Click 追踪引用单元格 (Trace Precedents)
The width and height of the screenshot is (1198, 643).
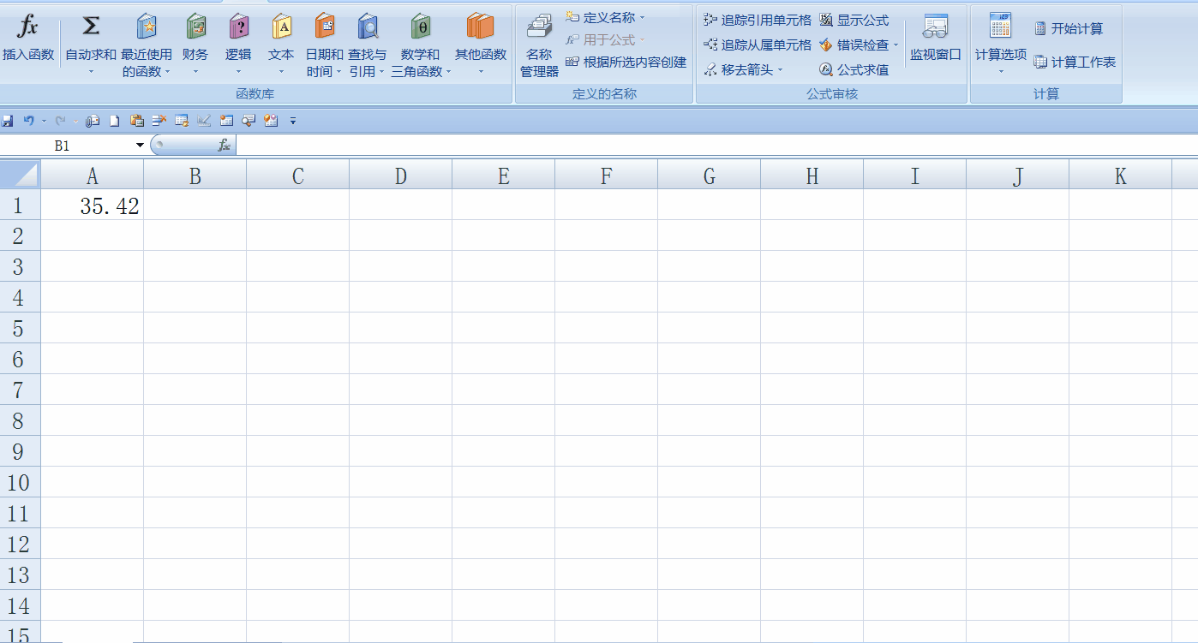point(758,20)
